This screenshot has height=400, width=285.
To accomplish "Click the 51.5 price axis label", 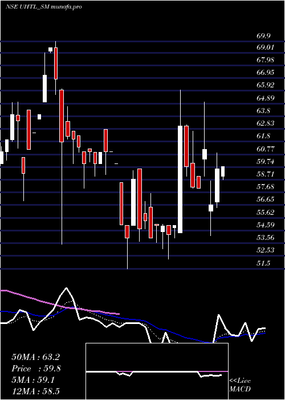I will point(263,263).
